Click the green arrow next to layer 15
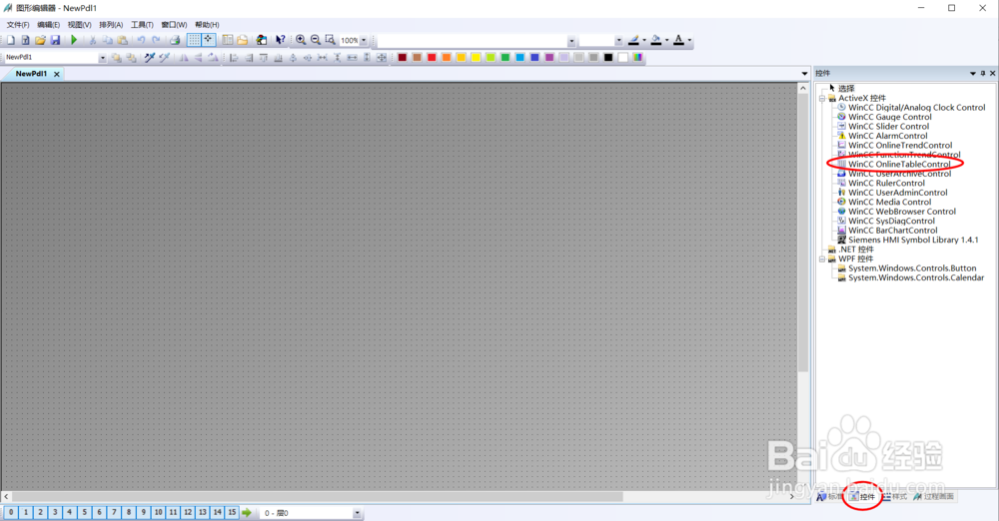Viewport: 999px width, 521px height. pos(247,512)
